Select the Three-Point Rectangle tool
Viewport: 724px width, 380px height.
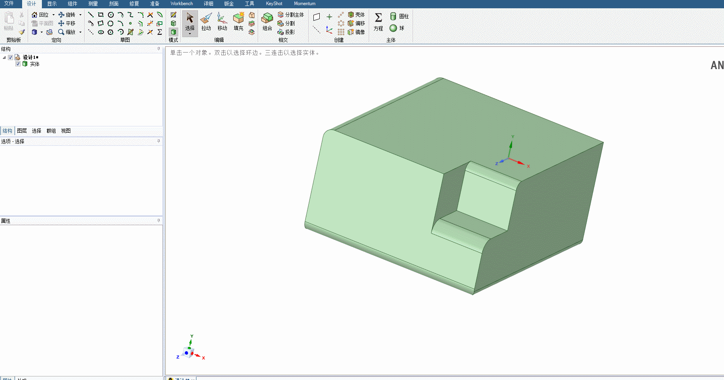point(101,24)
